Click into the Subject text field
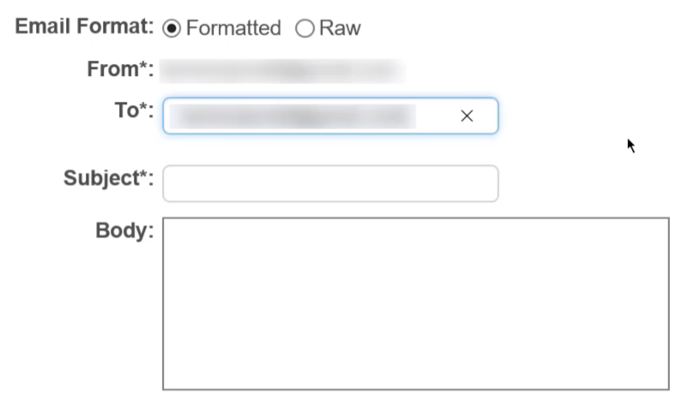Screen dimensions: 688x405 point(330,183)
